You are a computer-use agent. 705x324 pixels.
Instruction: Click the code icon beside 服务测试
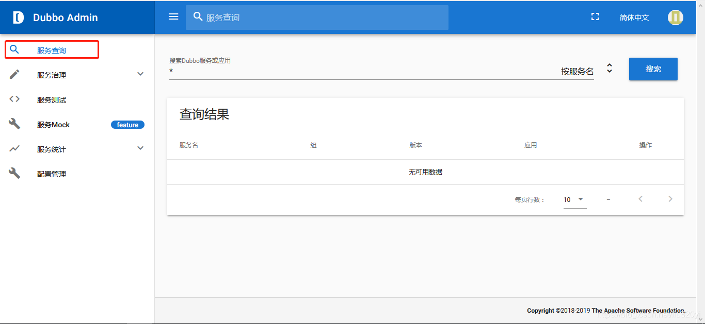14,98
